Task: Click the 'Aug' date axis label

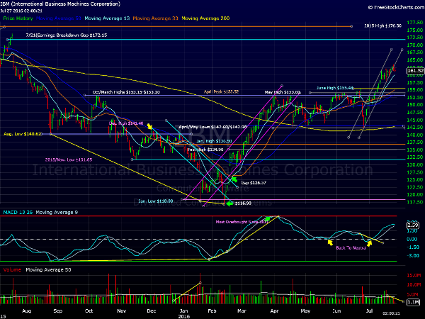Action: (26, 311)
